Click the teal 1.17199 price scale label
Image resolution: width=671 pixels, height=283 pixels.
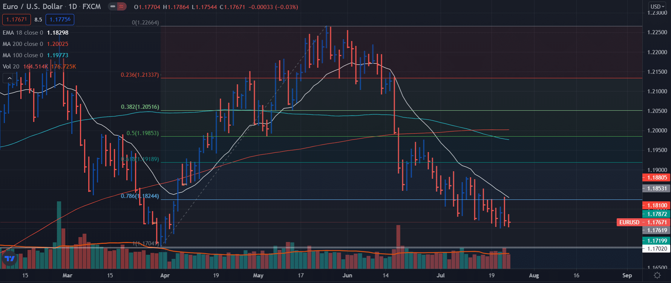pos(656,241)
